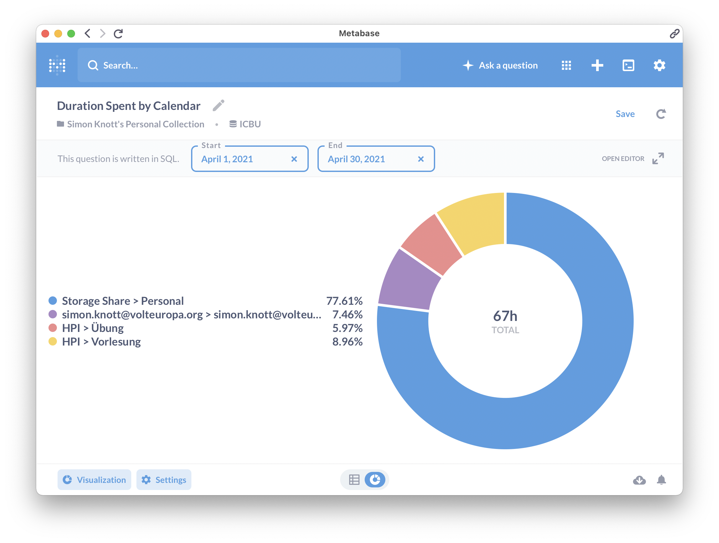Open the SQL native query console icon
The width and height of the screenshot is (719, 543).
[628, 65]
